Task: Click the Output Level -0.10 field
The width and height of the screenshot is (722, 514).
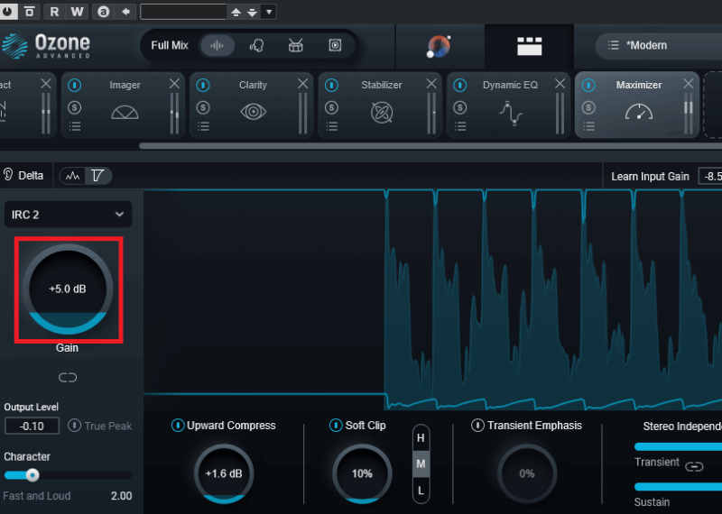Action: tap(32, 427)
